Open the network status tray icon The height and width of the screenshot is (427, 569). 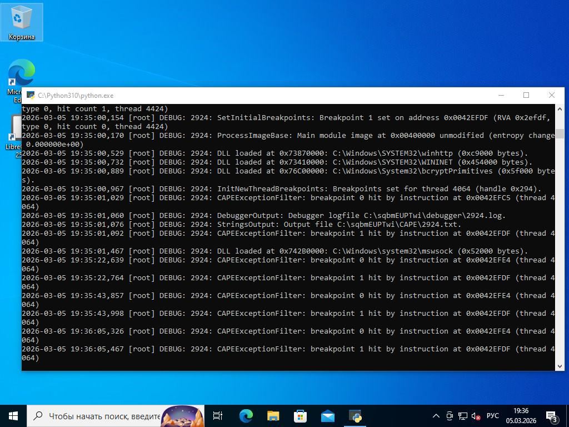coord(463,415)
